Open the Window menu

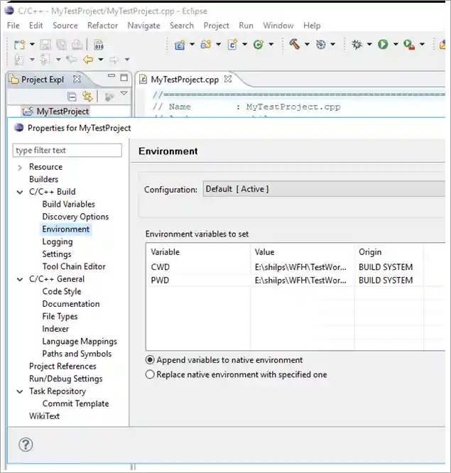tap(278, 26)
